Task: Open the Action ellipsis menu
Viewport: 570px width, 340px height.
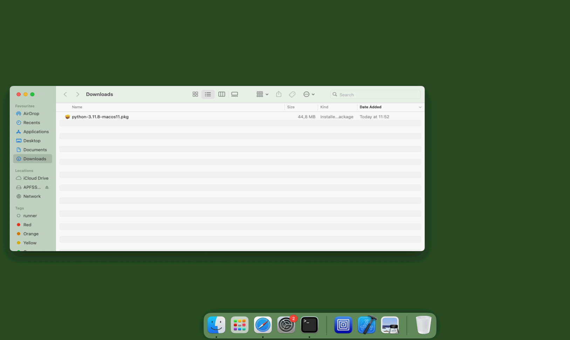Action: click(309, 94)
